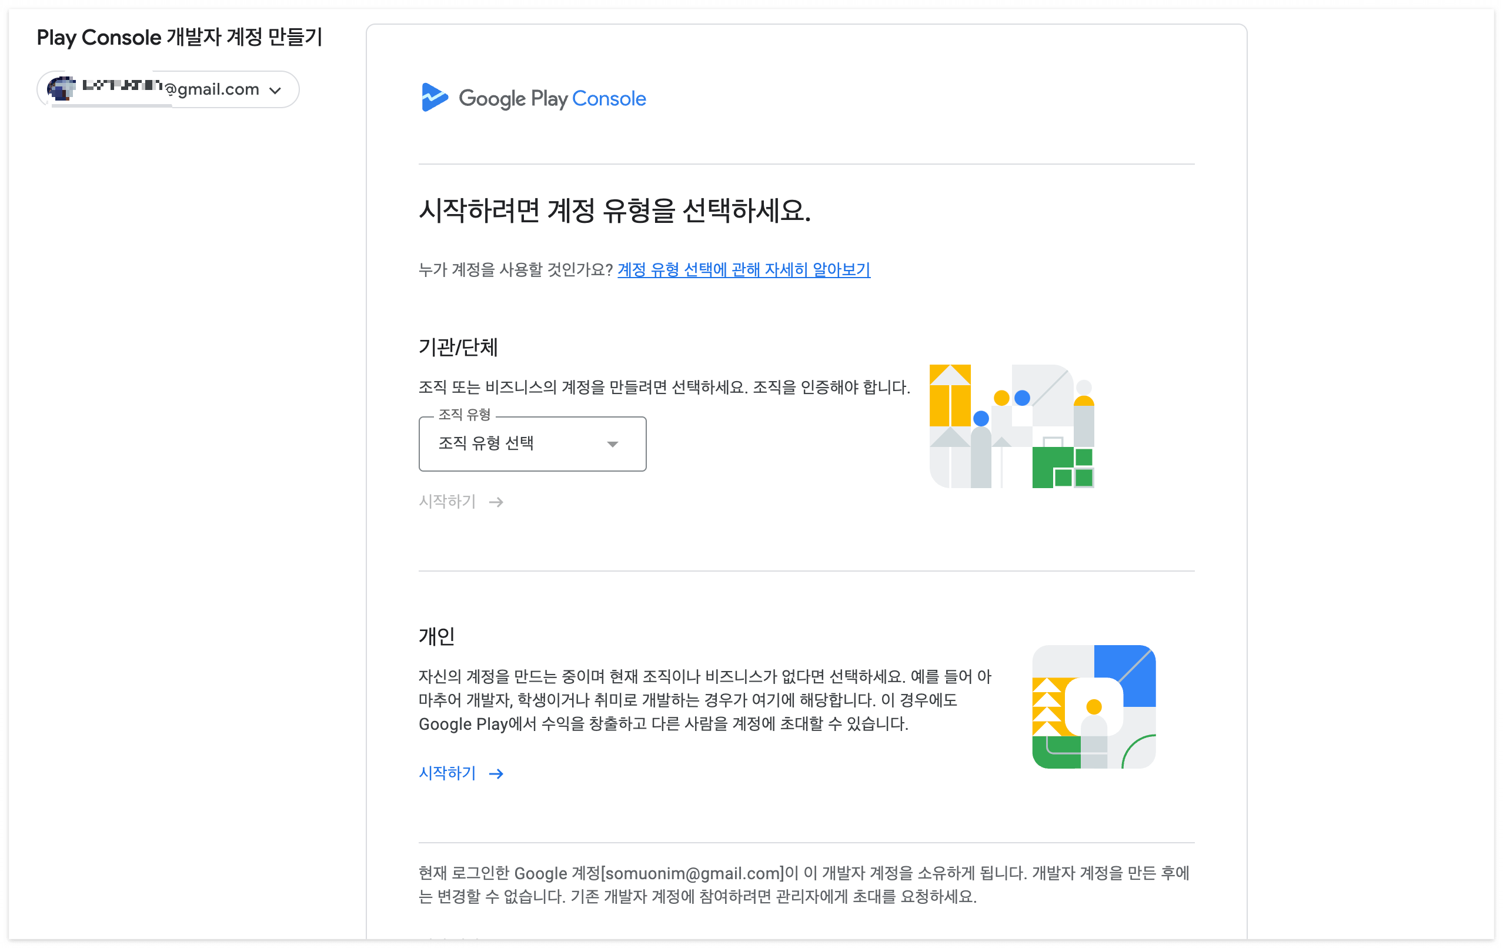Viewport: 1503px width, 948px height.
Task: Open 계정 유형 선택에 관해 자세히 알아보기 link
Action: [x=743, y=269]
